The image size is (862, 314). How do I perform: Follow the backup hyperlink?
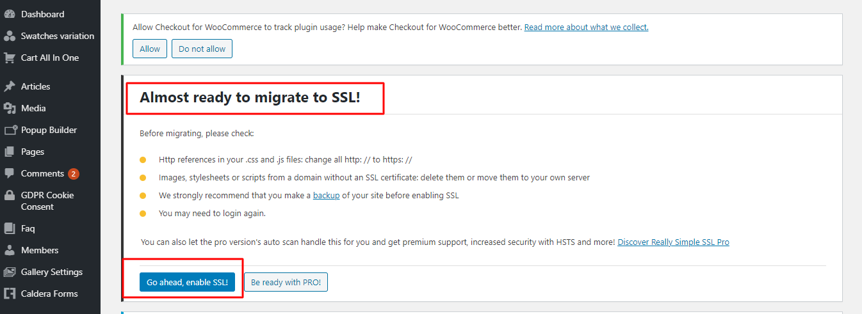coord(326,195)
